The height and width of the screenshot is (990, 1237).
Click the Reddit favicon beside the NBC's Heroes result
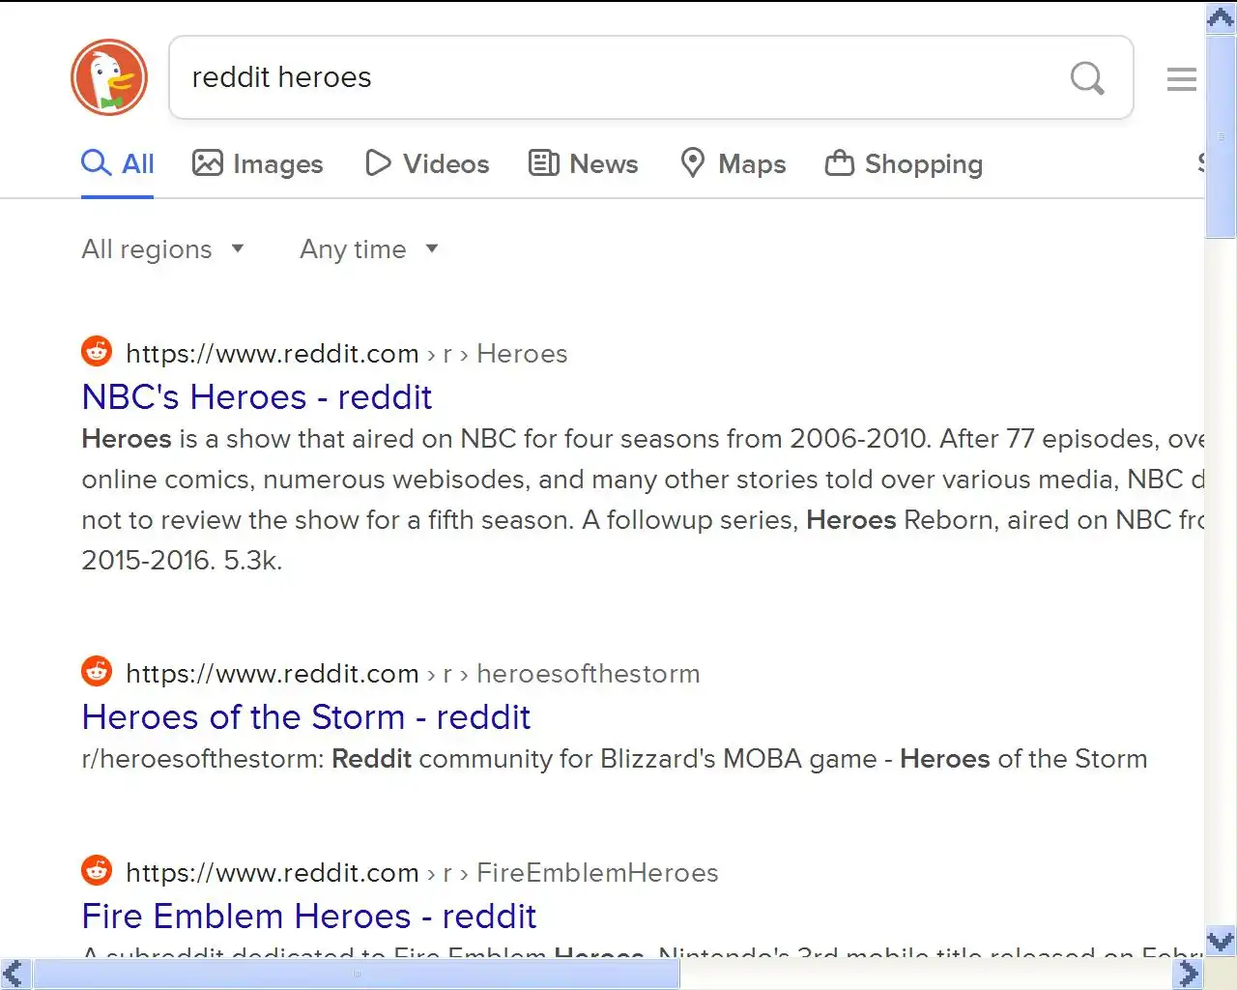pyautogui.click(x=97, y=351)
